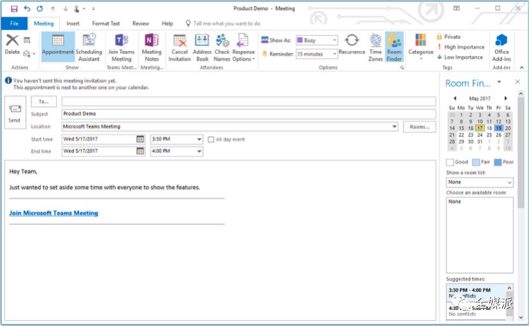Image resolution: width=530 pixels, height=326 pixels.
Task: Follow the Join Microsoft Teams Meeting link
Action: click(x=54, y=213)
